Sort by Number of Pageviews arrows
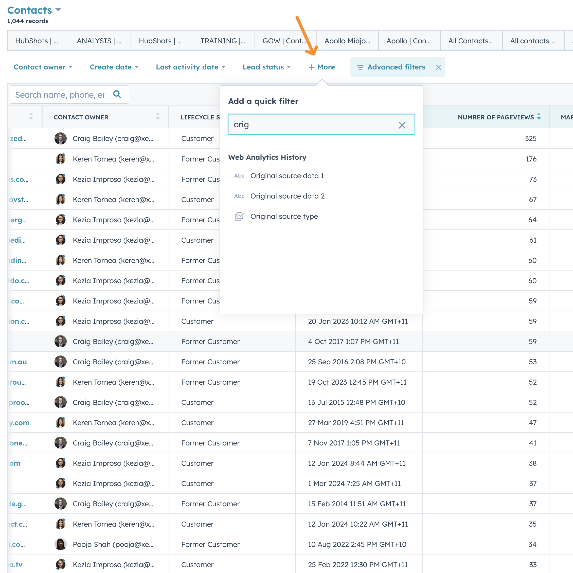This screenshot has height=573, width=573. click(539, 117)
